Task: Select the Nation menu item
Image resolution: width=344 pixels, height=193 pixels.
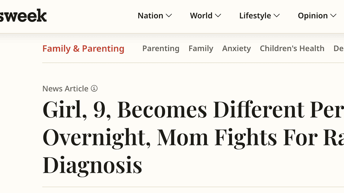Action: [150, 16]
